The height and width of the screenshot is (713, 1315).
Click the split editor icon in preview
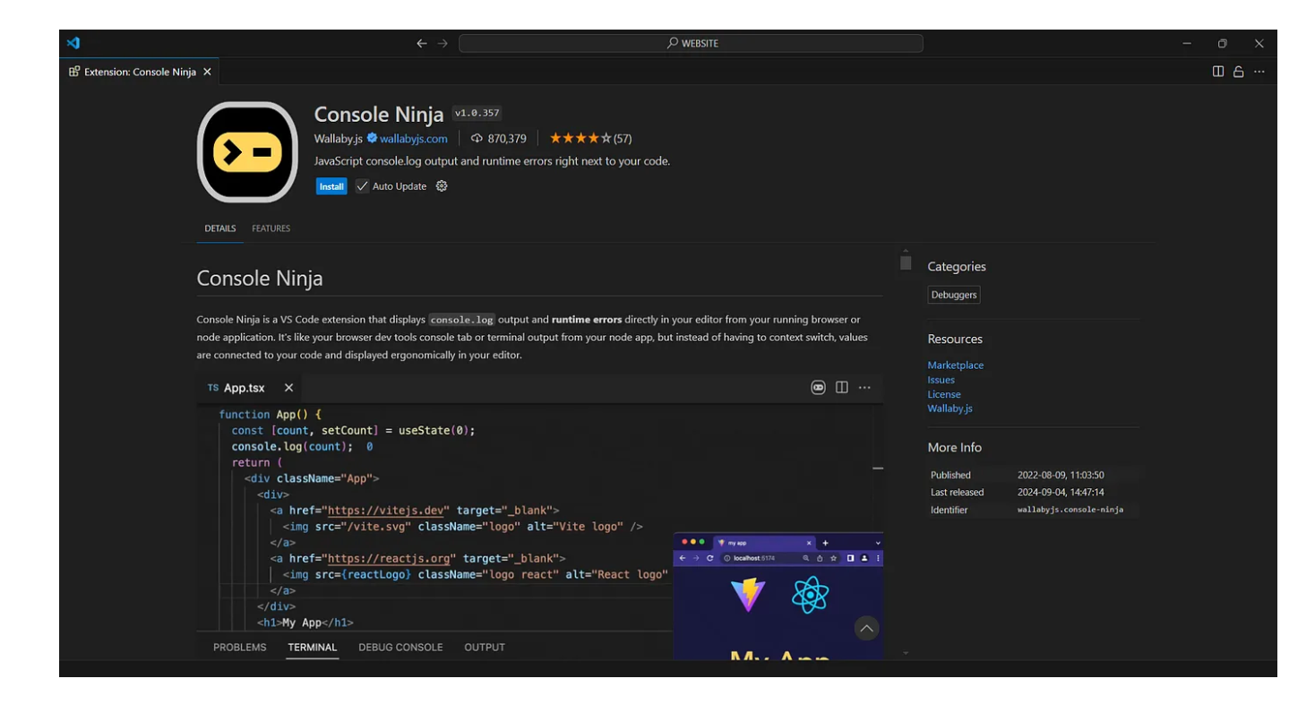842,387
